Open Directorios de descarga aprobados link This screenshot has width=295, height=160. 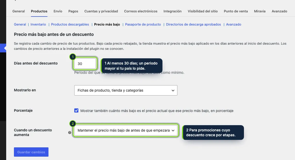pyautogui.click(x=193, y=25)
